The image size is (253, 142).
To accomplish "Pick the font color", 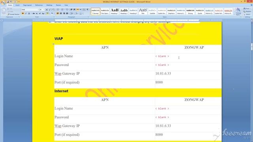I will [x=52, y=13].
